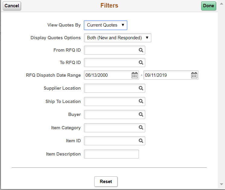The height and width of the screenshot is (190, 225).
Task: Open lookup for From RFQ ID
Action: point(141,50)
